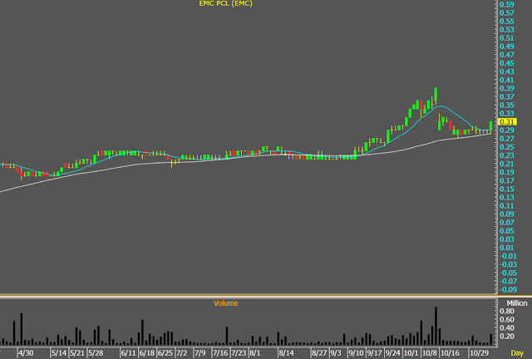Screen dimensions: 532x359
Task: Click the last green candle at 0.31
Action: click(x=490, y=125)
